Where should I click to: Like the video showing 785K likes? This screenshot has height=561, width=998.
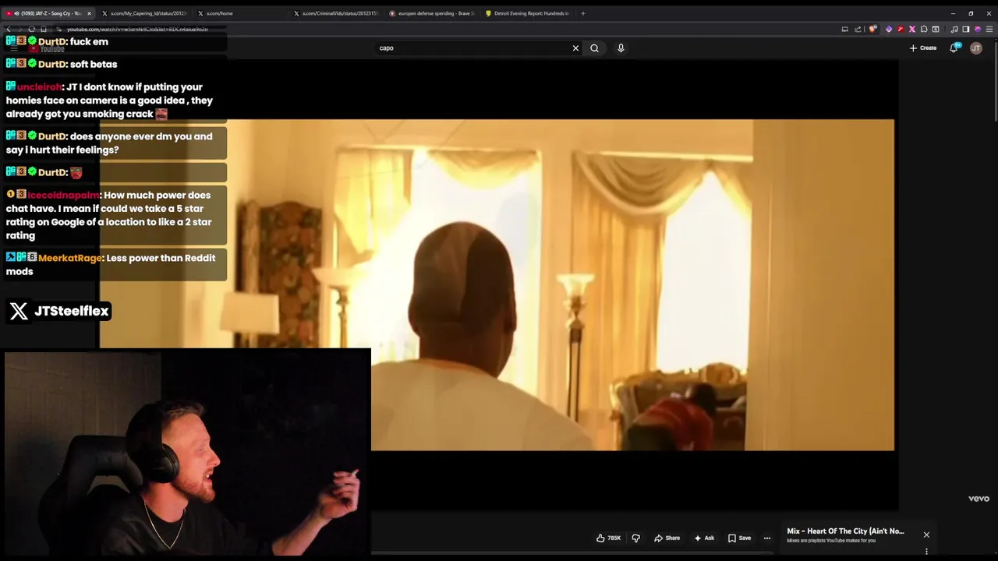coord(609,538)
